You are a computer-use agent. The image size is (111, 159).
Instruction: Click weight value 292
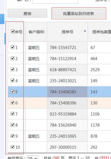94,147
